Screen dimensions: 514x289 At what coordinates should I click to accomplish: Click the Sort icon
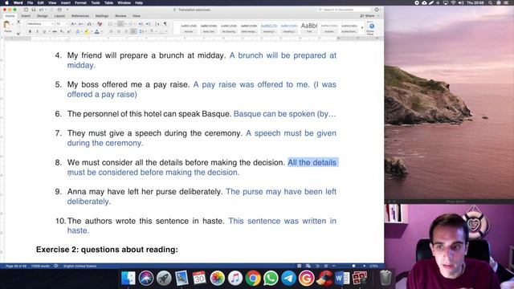(x=157, y=23)
